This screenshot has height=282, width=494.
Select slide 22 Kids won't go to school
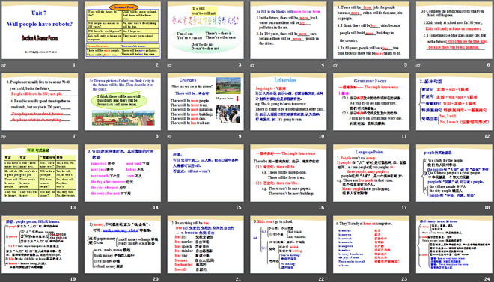288,245
